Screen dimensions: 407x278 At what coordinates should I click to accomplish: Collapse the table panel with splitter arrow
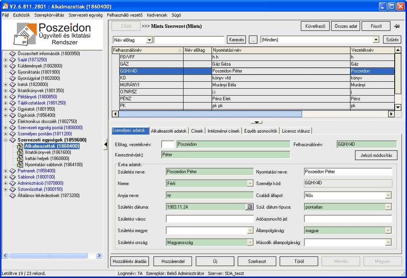[x=256, y=122]
